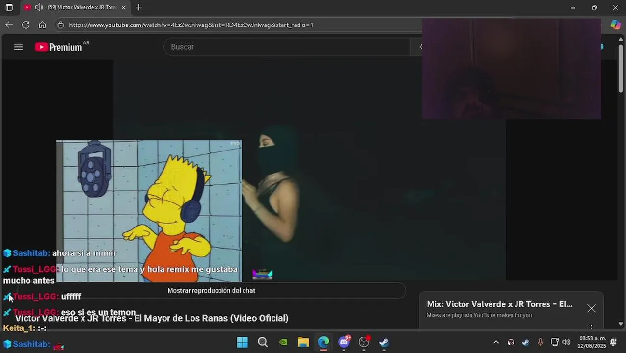The width and height of the screenshot is (626, 353).
Task: Open the Edge tab actions menu icon
Action: click(9, 7)
